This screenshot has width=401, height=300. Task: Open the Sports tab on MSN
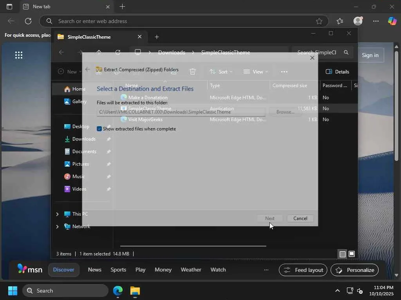[118, 270]
